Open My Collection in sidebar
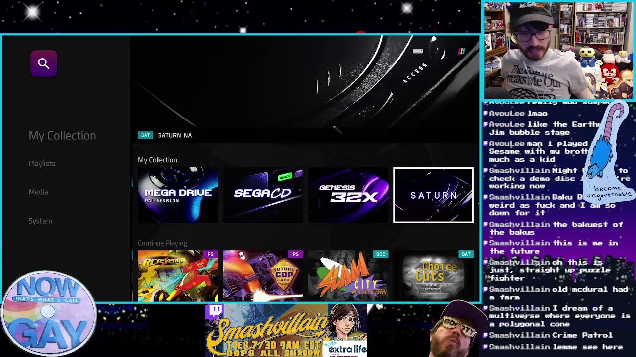 pos(62,135)
